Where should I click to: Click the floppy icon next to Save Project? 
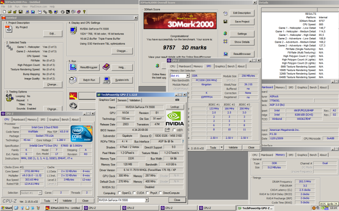click(225, 22)
